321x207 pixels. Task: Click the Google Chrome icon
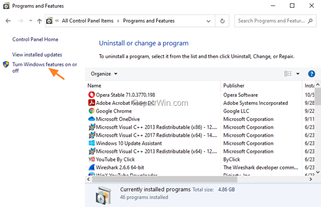coord(91,111)
